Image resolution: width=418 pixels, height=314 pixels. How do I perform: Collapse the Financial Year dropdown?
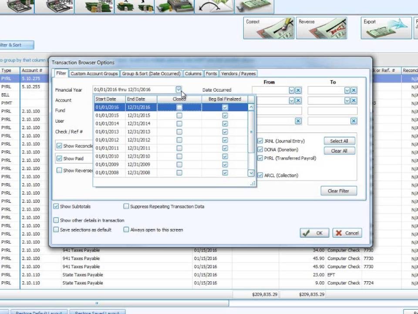coord(179,89)
